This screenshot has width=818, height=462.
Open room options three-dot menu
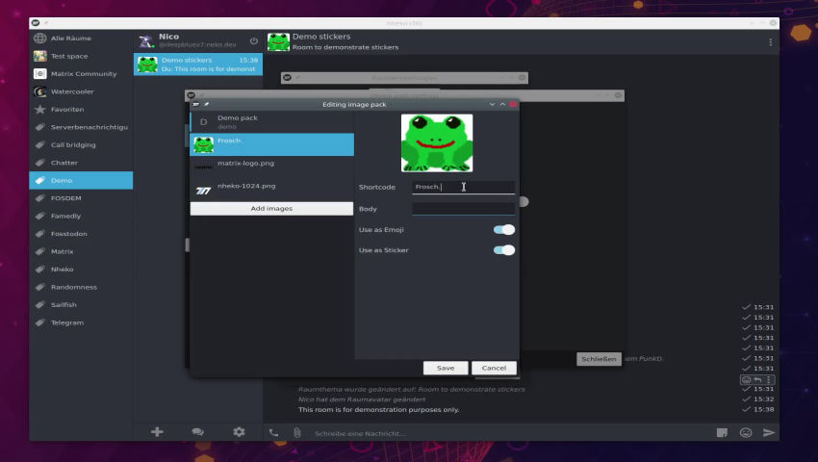pos(770,42)
